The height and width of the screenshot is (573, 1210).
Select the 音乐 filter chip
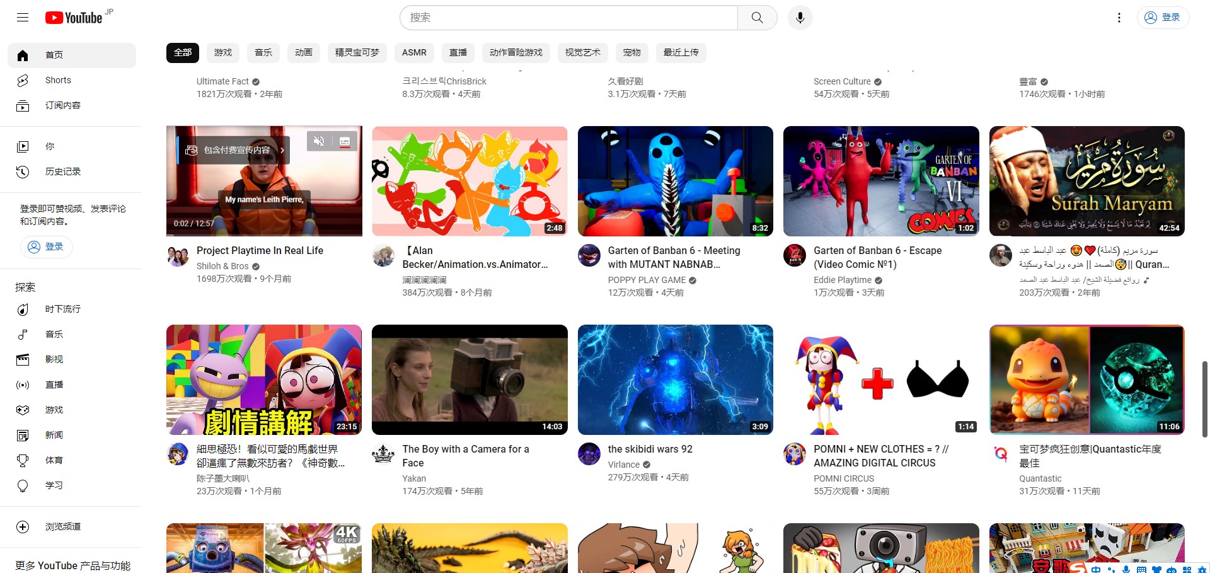(x=263, y=53)
